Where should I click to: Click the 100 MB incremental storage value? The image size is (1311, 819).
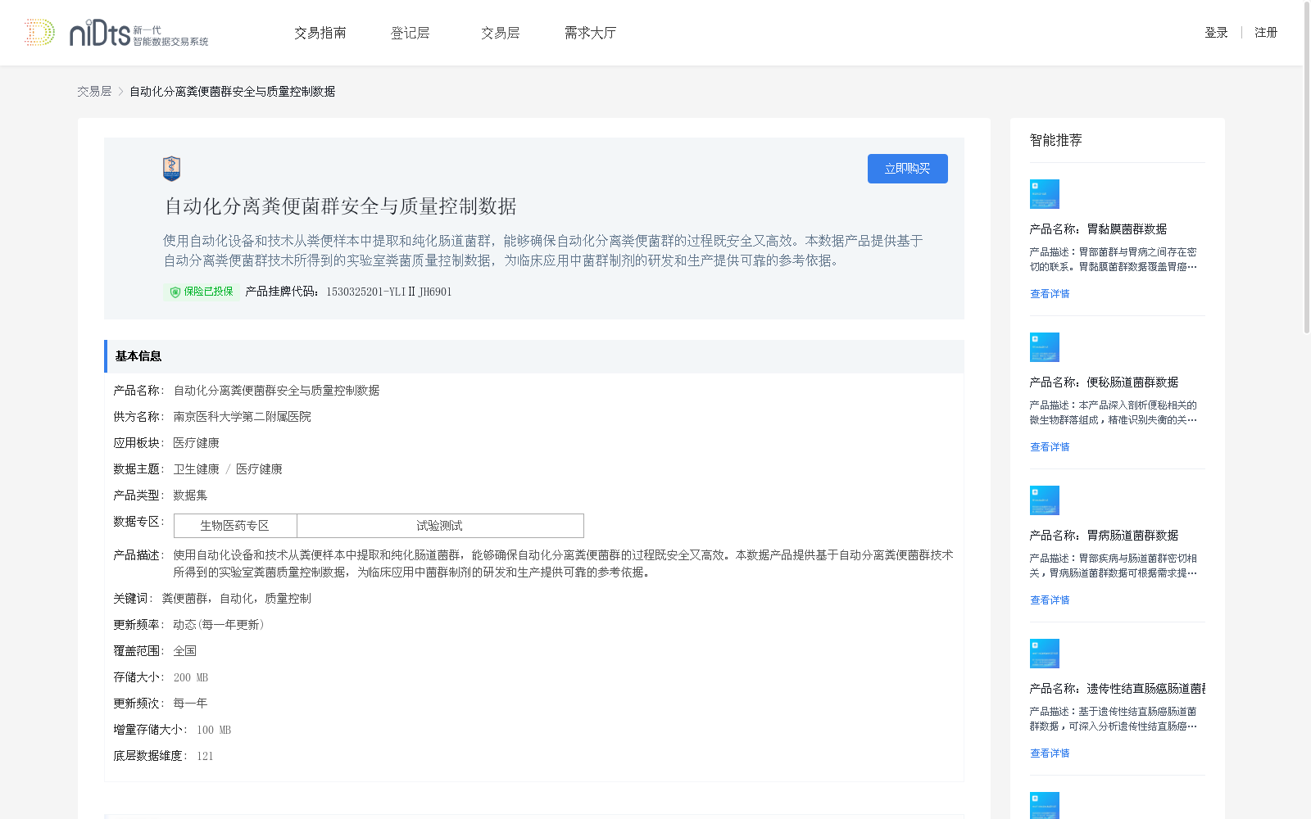214,730
